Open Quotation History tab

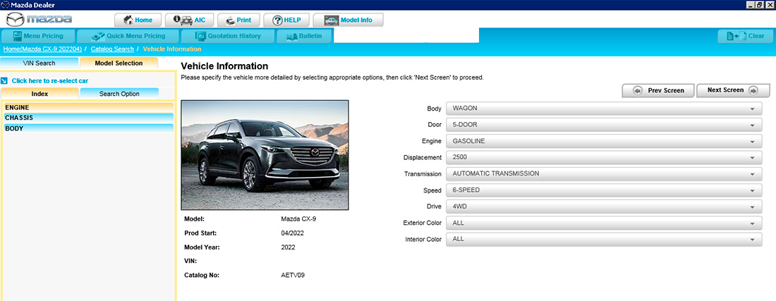[x=228, y=36]
